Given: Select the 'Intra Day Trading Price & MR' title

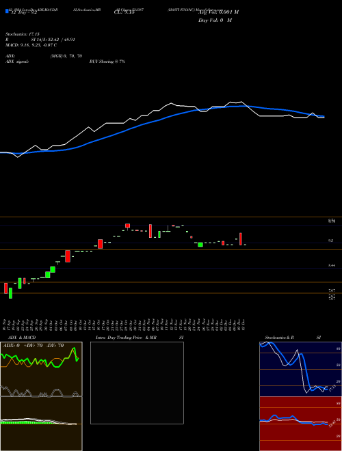Looking at the screenshot, I should (x=126, y=338).
